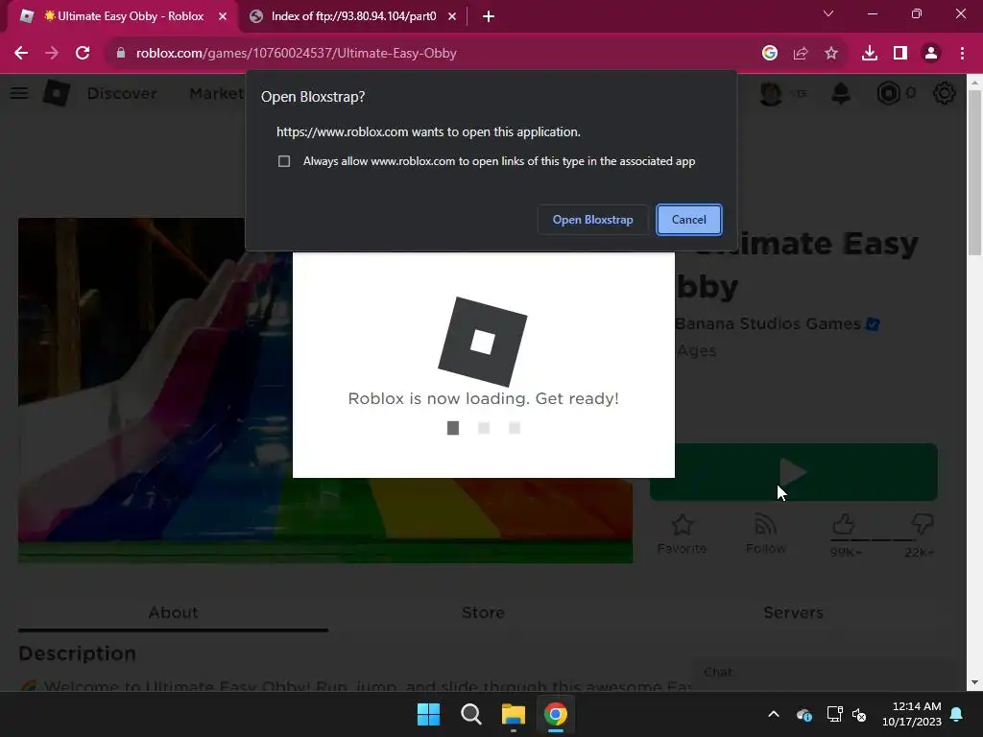The height and width of the screenshot is (737, 983).
Task: Reload the current page
Action: 83,54
